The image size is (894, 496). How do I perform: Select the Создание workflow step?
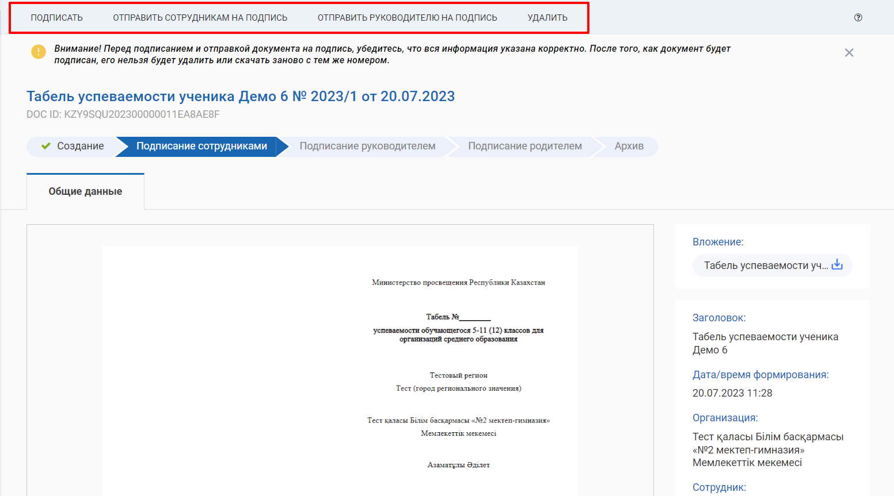point(80,146)
